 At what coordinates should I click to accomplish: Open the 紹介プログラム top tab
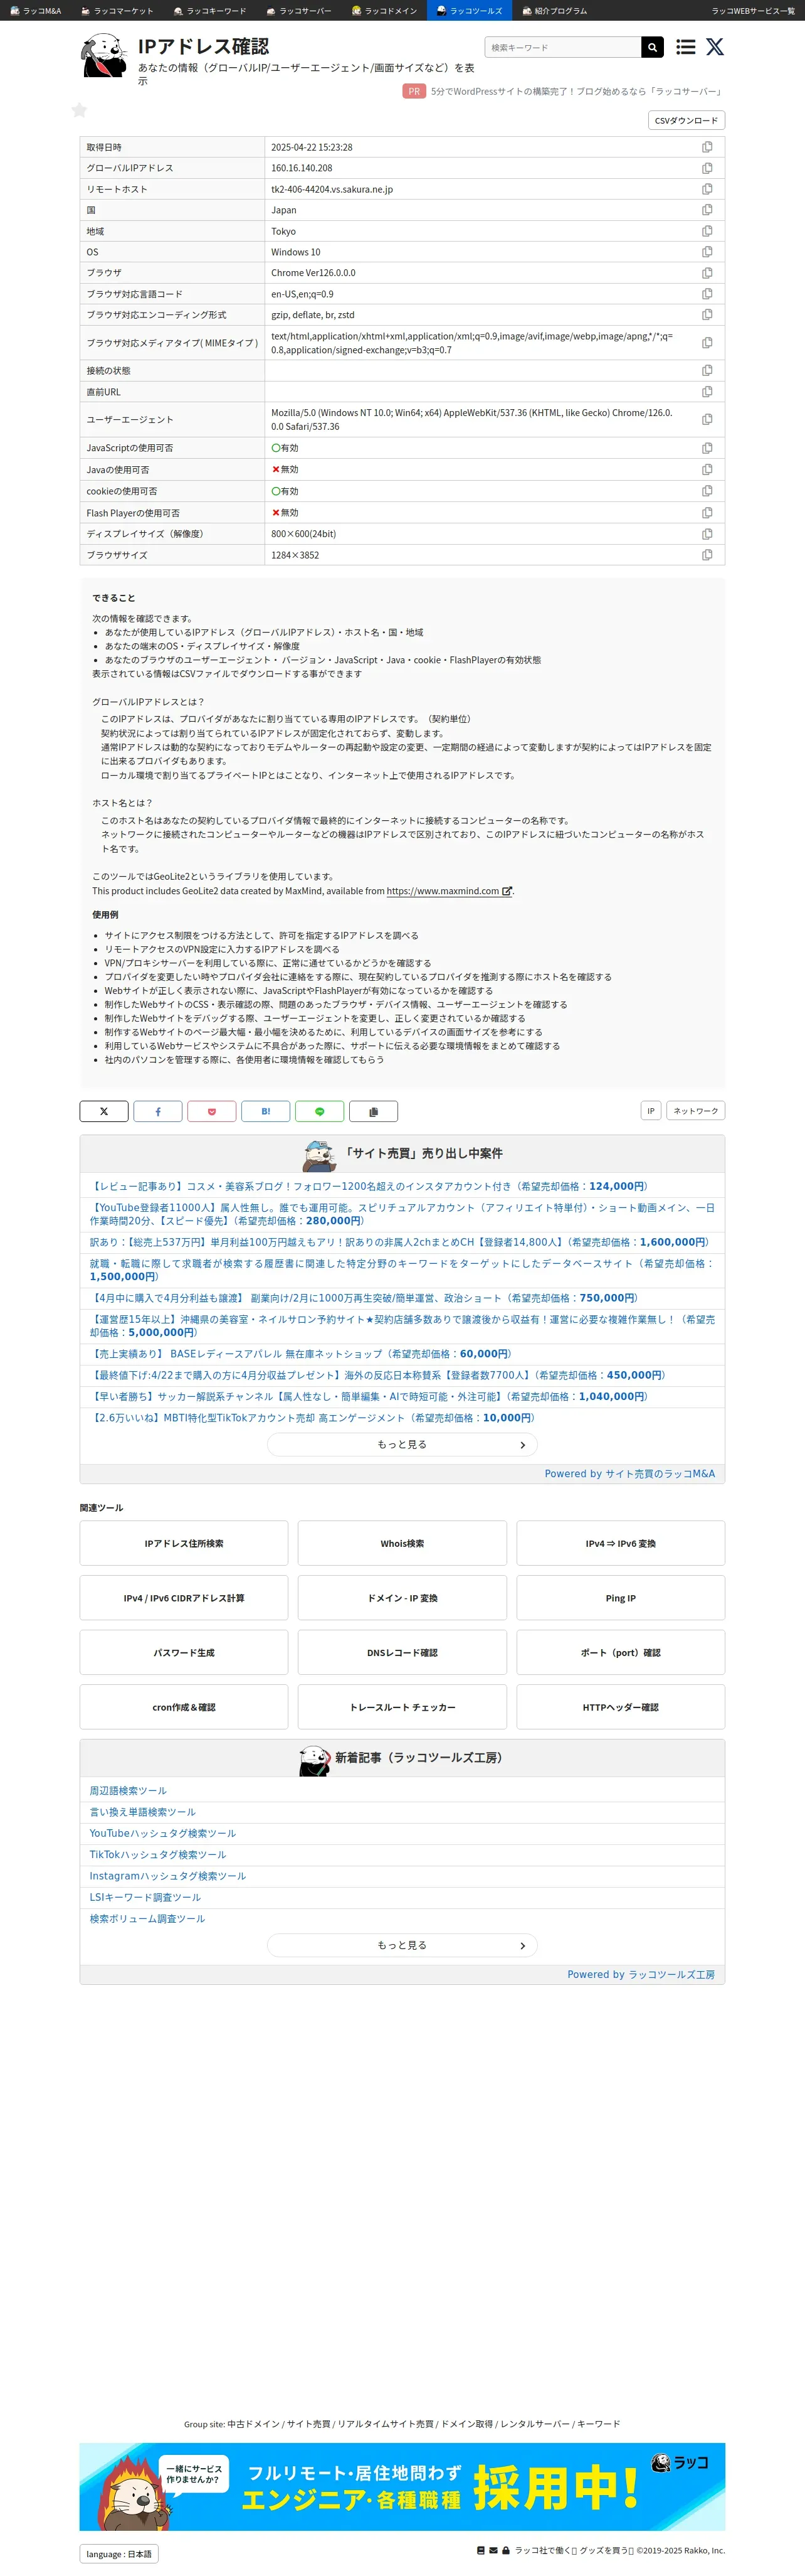555,10
